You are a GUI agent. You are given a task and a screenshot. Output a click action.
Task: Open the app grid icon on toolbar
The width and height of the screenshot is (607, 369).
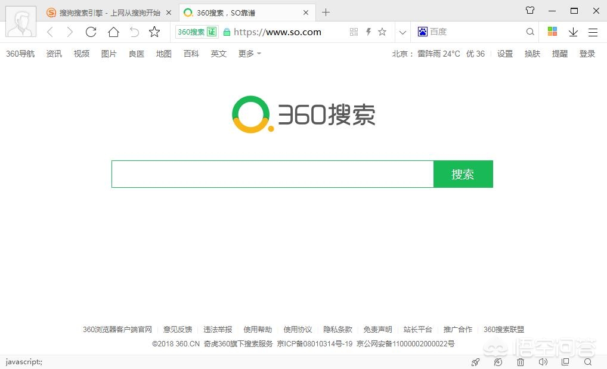click(x=552, y=32)
